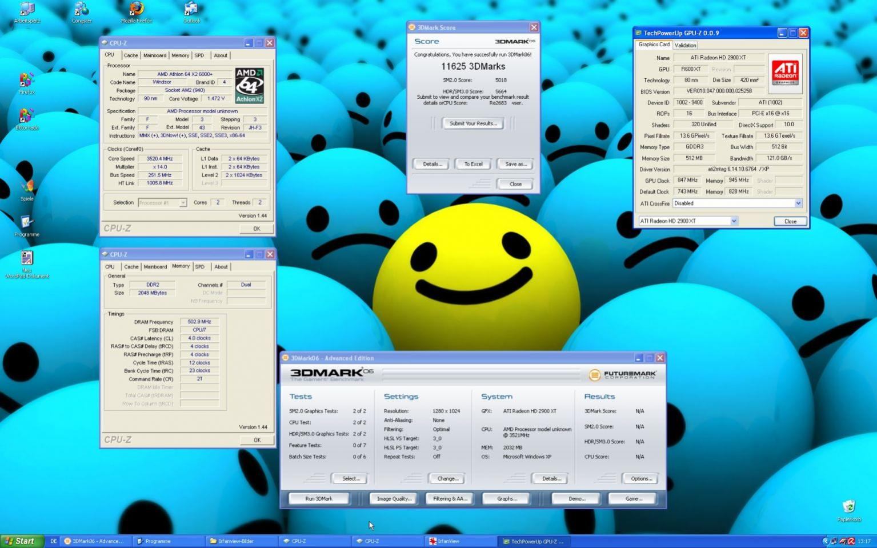Click OK in the upper CPU-Z window
The height and width of the screenshot is (548, 877).
tap(257, 229)
